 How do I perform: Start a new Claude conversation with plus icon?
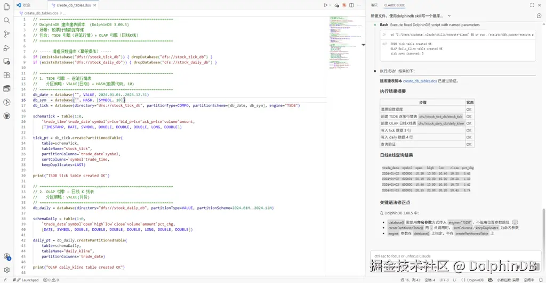(x=539, y=15)
